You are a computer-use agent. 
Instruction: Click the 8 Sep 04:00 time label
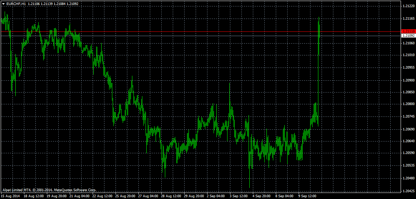pos(285,196)
